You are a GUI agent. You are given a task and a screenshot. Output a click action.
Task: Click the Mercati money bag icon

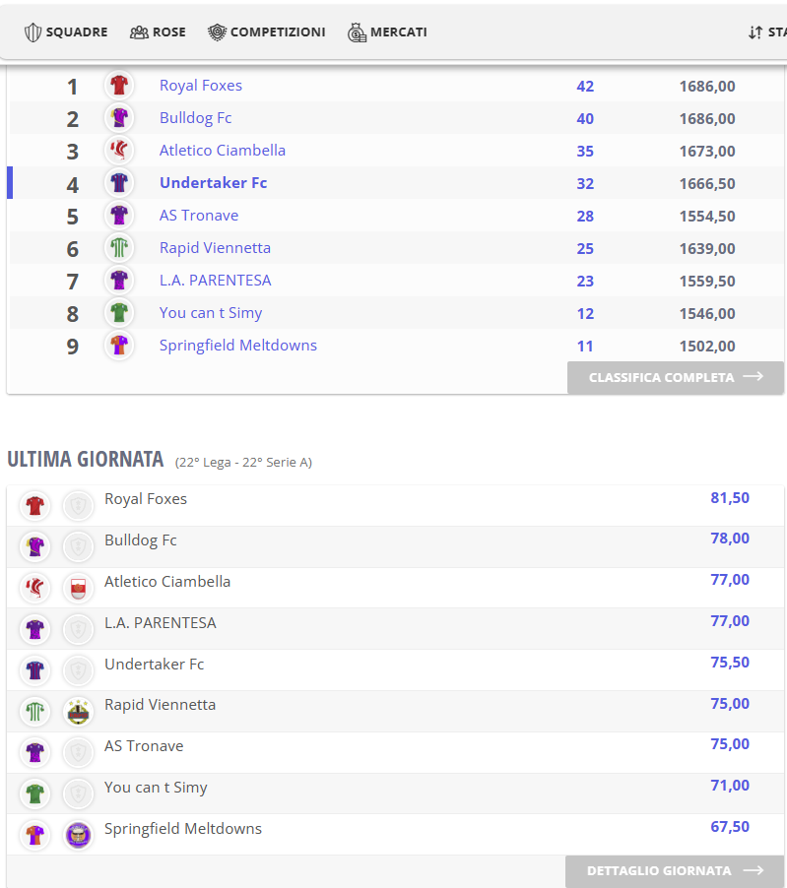pyautogui.click(x=357, y=32)
